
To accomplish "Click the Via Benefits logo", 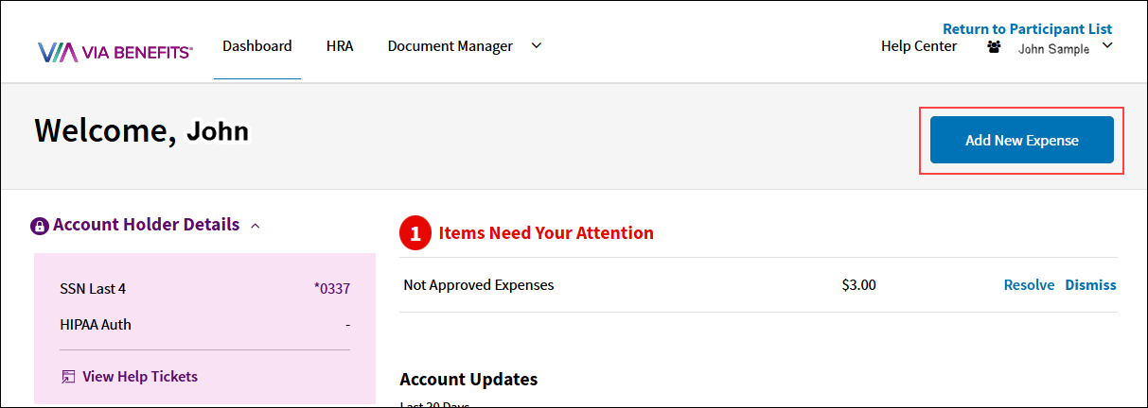I will [115, 52].
